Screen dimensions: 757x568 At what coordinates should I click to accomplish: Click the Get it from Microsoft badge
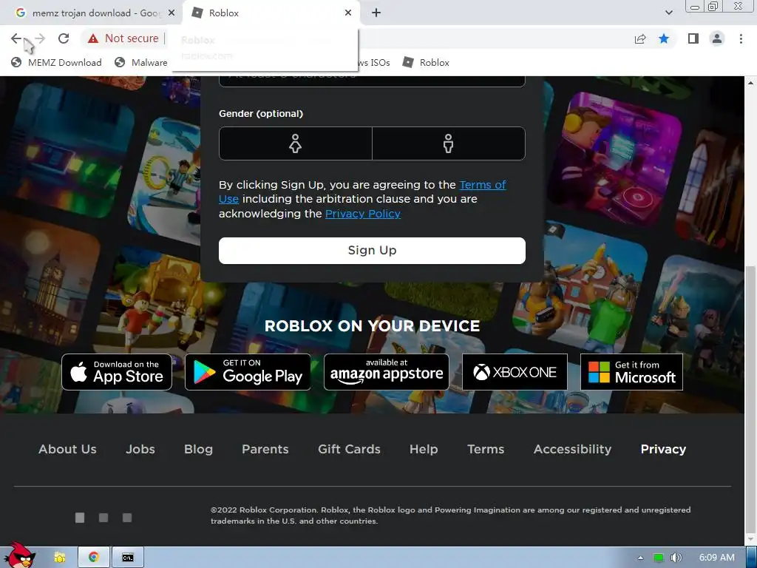(x=631, y=372)
